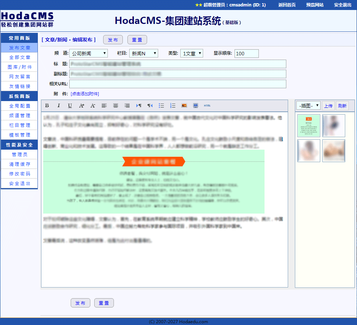Viewport: 357px width, 325px height.
Task: Open 模板管理 in the sidebar
Action: (x=20, y=135)
